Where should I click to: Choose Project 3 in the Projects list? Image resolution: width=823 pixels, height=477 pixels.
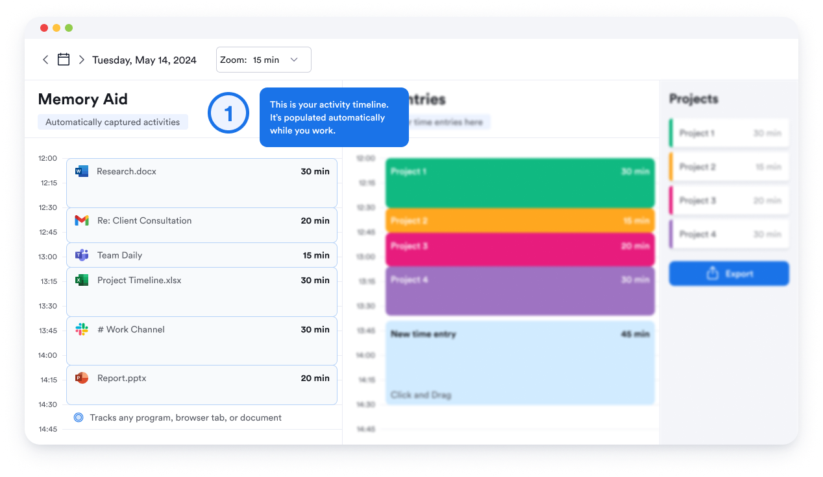729,200
